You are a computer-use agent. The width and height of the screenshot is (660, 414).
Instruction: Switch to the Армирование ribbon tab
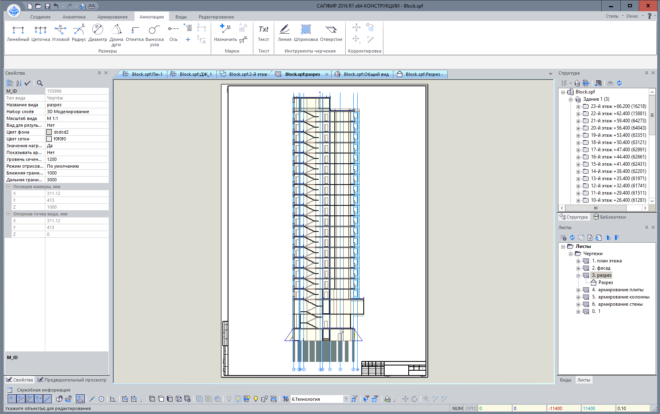[x=112, y=17]
